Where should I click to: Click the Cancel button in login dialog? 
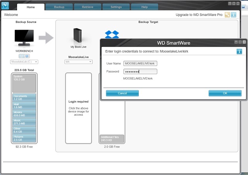pyautogui.click(x=122, y=93)
